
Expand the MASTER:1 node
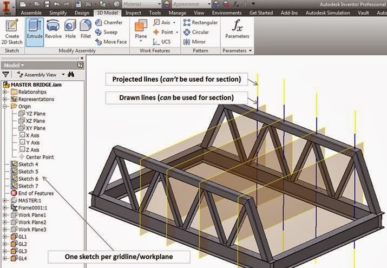coord(4,201)
